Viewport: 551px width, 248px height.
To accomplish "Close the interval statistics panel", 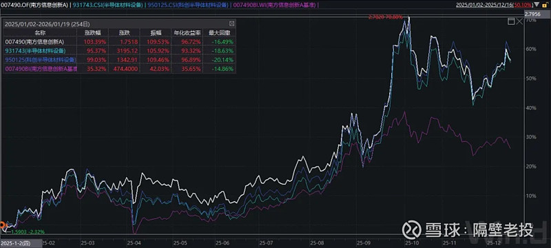I will 231,24.
